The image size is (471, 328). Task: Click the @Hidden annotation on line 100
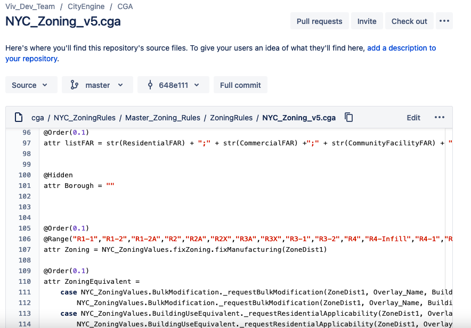tap(58, 175)
